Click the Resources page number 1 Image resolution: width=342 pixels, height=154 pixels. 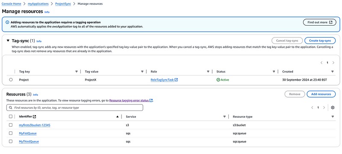click(318, 108)
